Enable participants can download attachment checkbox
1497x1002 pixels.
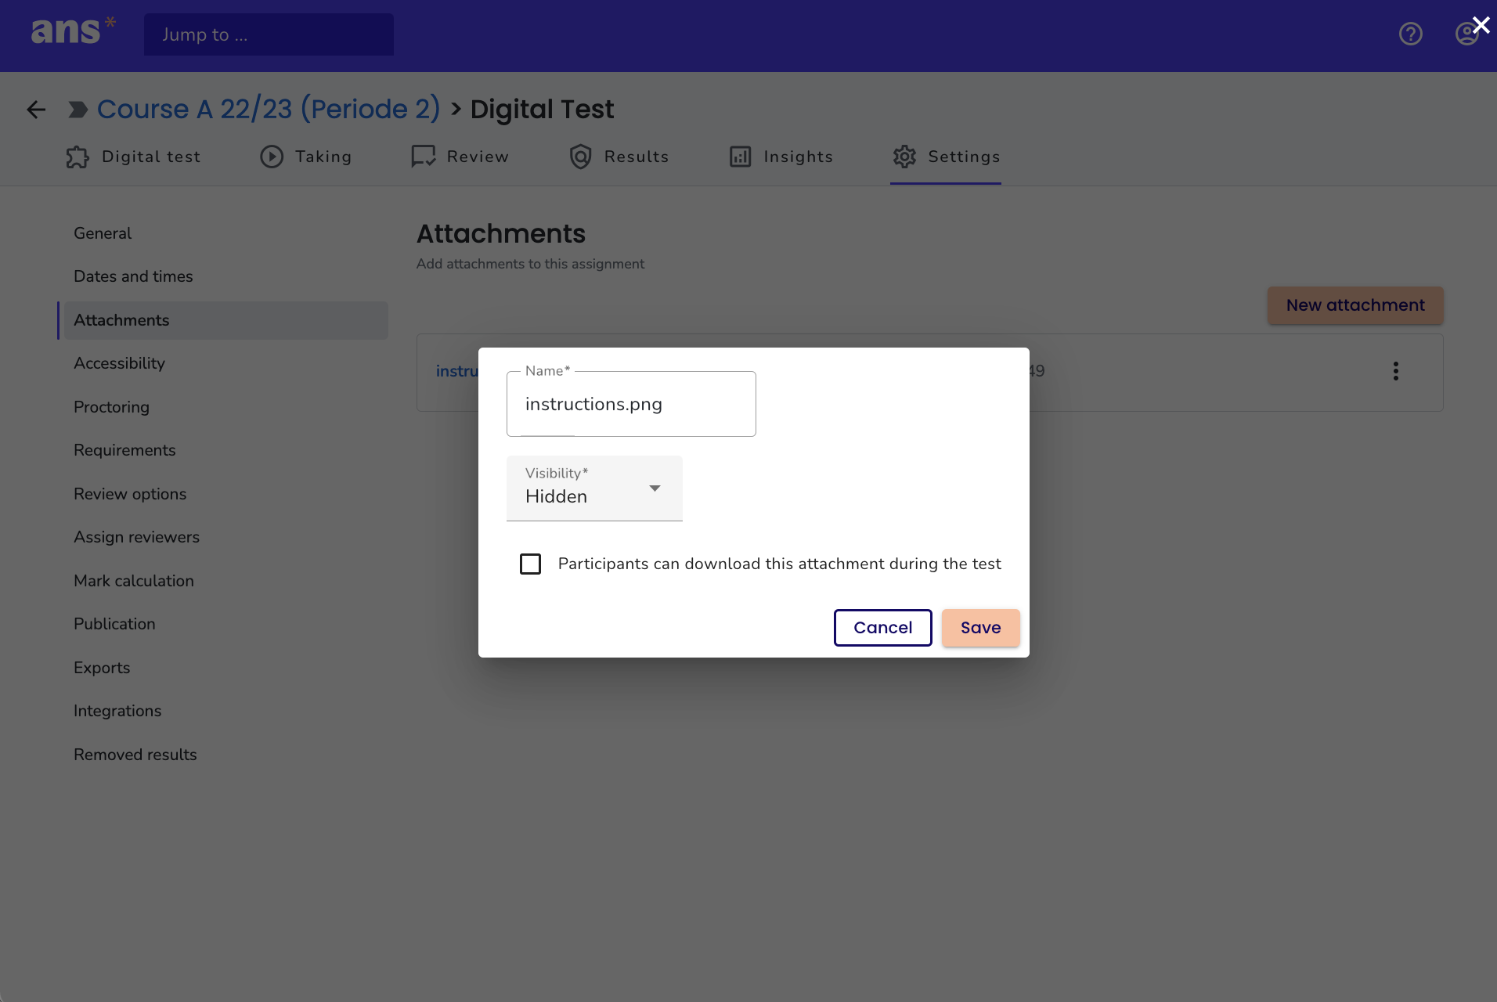pyautogui.click(x=530, y=564)
